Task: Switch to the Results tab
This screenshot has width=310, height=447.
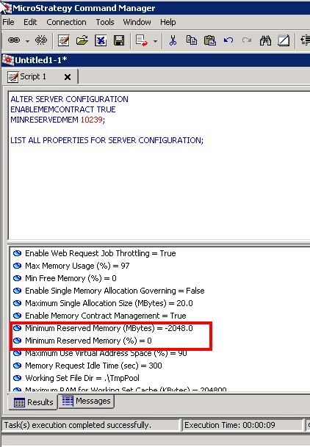Action: point(33,402)
